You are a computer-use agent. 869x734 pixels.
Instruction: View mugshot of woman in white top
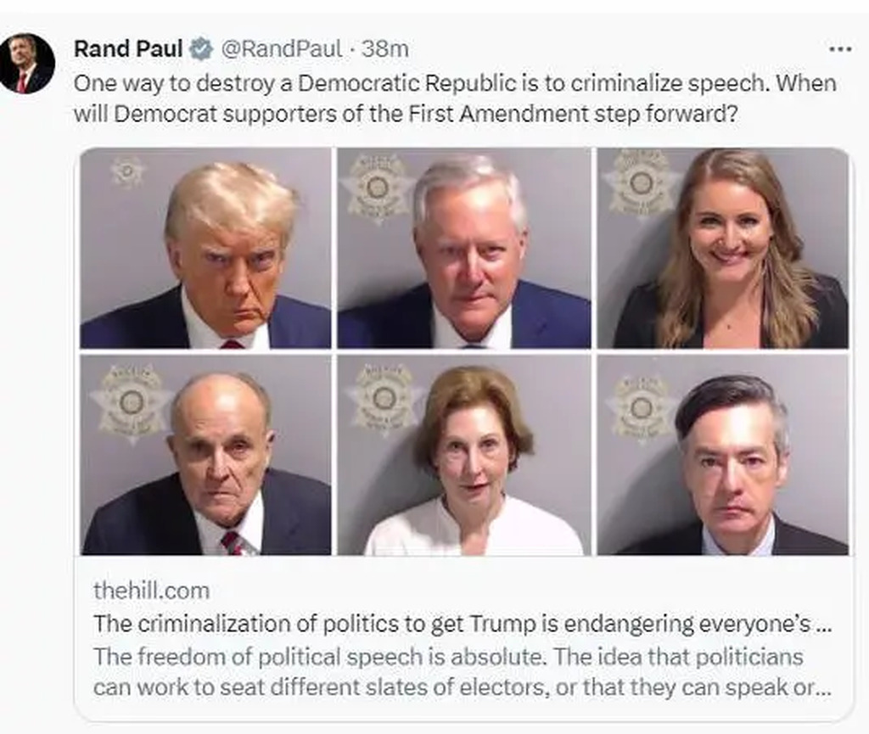(x=464, y=455)
